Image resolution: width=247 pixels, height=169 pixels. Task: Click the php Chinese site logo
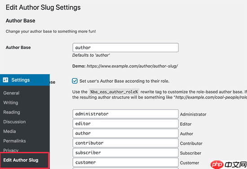coord(229,165)
